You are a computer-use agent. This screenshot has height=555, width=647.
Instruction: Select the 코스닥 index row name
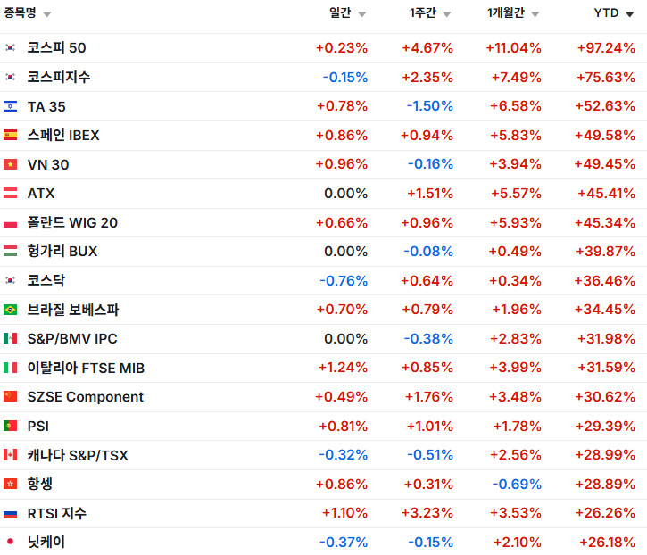[x=46, y=280]
